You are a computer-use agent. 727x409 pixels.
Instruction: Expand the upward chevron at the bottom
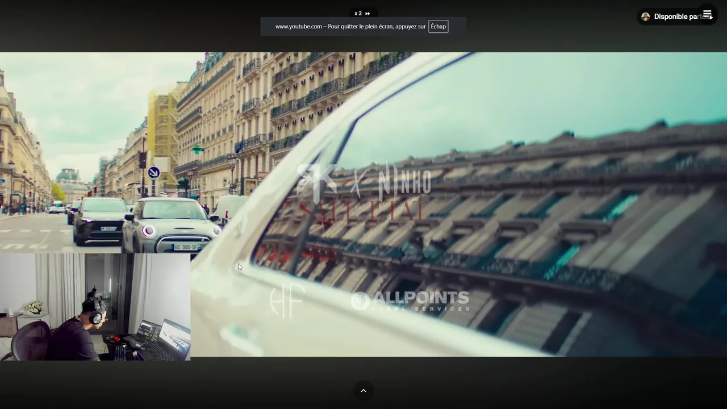[x=363, y=390]
